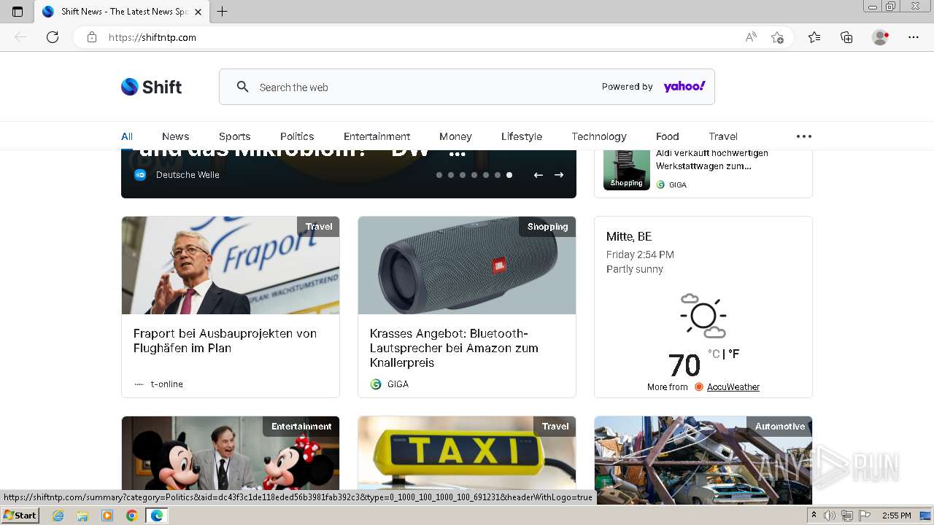Click the search magnifier icon
This screenshot has height=525, width=934.
pyautogui.click(x=243, y=87)
